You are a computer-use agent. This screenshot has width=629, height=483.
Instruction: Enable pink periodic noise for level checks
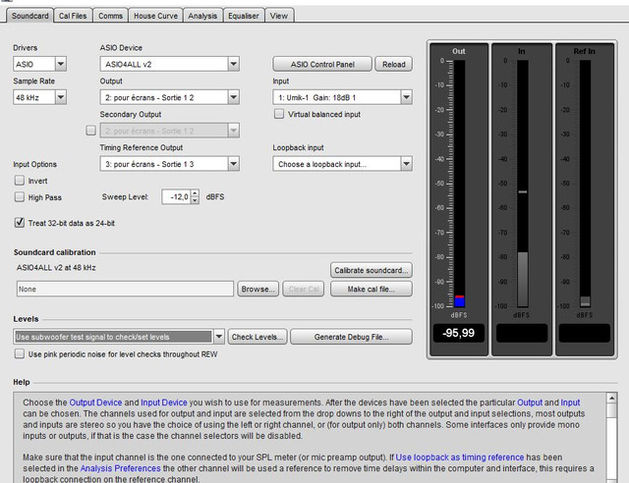pos(20,353)
